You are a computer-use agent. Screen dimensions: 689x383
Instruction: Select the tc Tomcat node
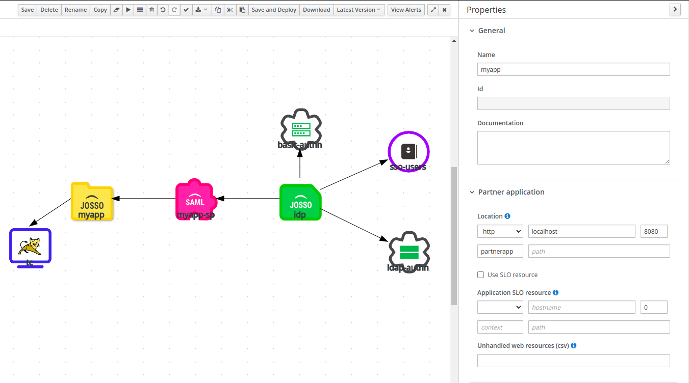coord(30,248)
